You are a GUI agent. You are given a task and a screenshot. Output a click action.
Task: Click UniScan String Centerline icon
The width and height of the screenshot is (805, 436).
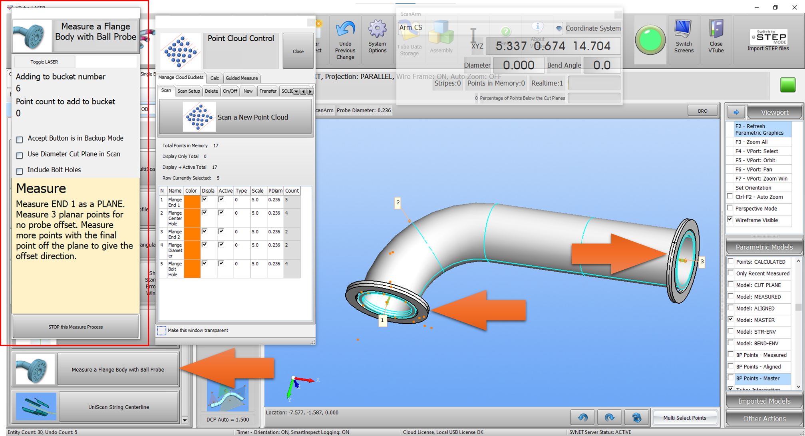[36, 406]
